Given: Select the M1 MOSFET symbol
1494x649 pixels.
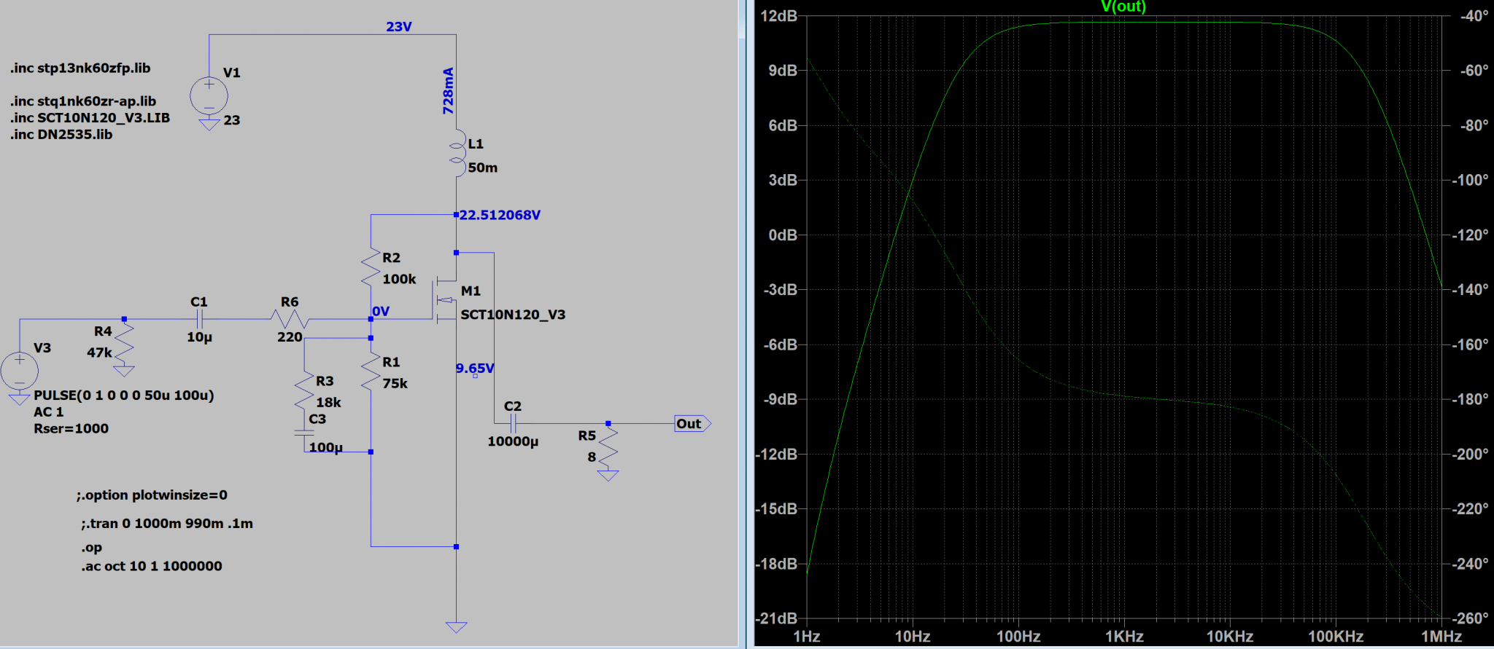Looking at the screenshot, I should click(x=446, y=300).
